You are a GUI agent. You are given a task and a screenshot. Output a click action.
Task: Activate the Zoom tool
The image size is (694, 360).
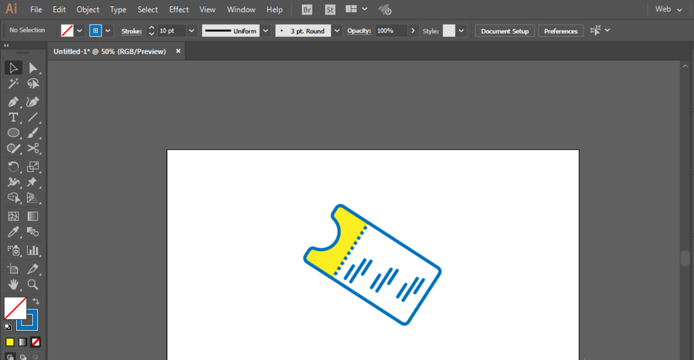click(33, 284)
